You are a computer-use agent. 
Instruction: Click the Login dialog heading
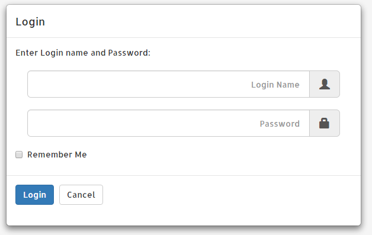tap(30, 22)
